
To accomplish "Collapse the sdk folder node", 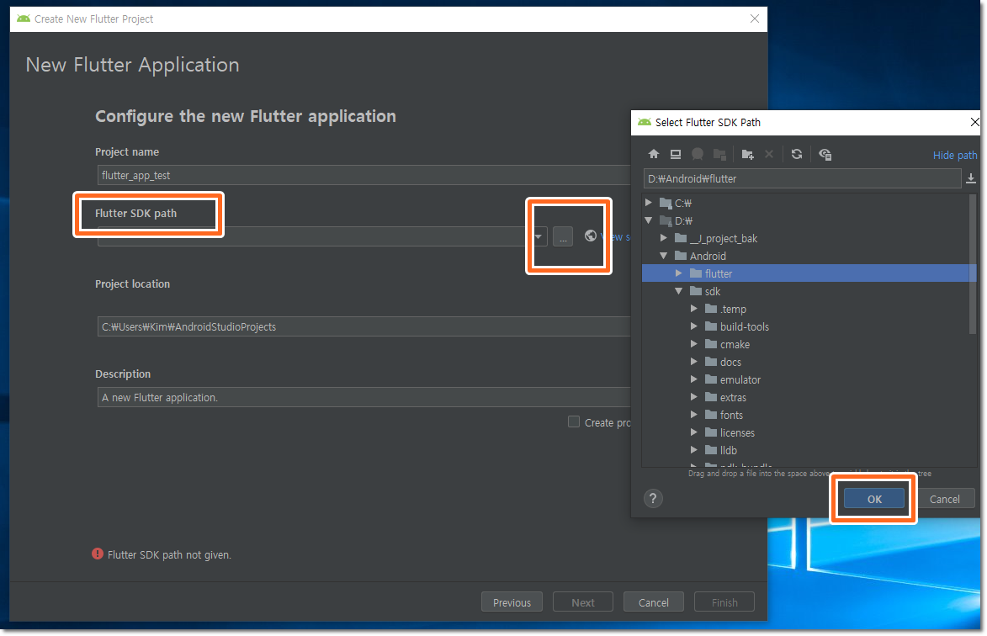I will 679,291.
